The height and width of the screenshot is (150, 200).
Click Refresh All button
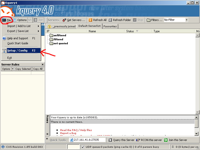[x=97, y=20]
